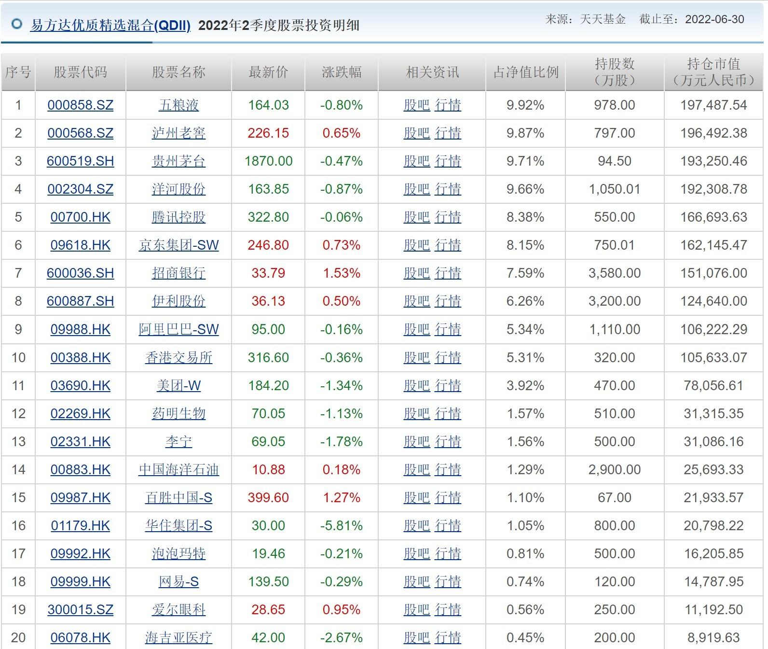Open stock code 01179.HK
The height and width of the screenshot is (649, 768).
coord(81,525)
